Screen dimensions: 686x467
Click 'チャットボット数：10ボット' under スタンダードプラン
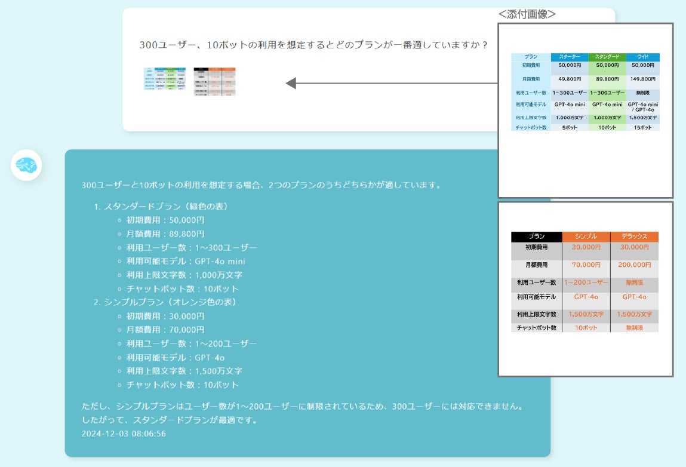coord(183,289)
